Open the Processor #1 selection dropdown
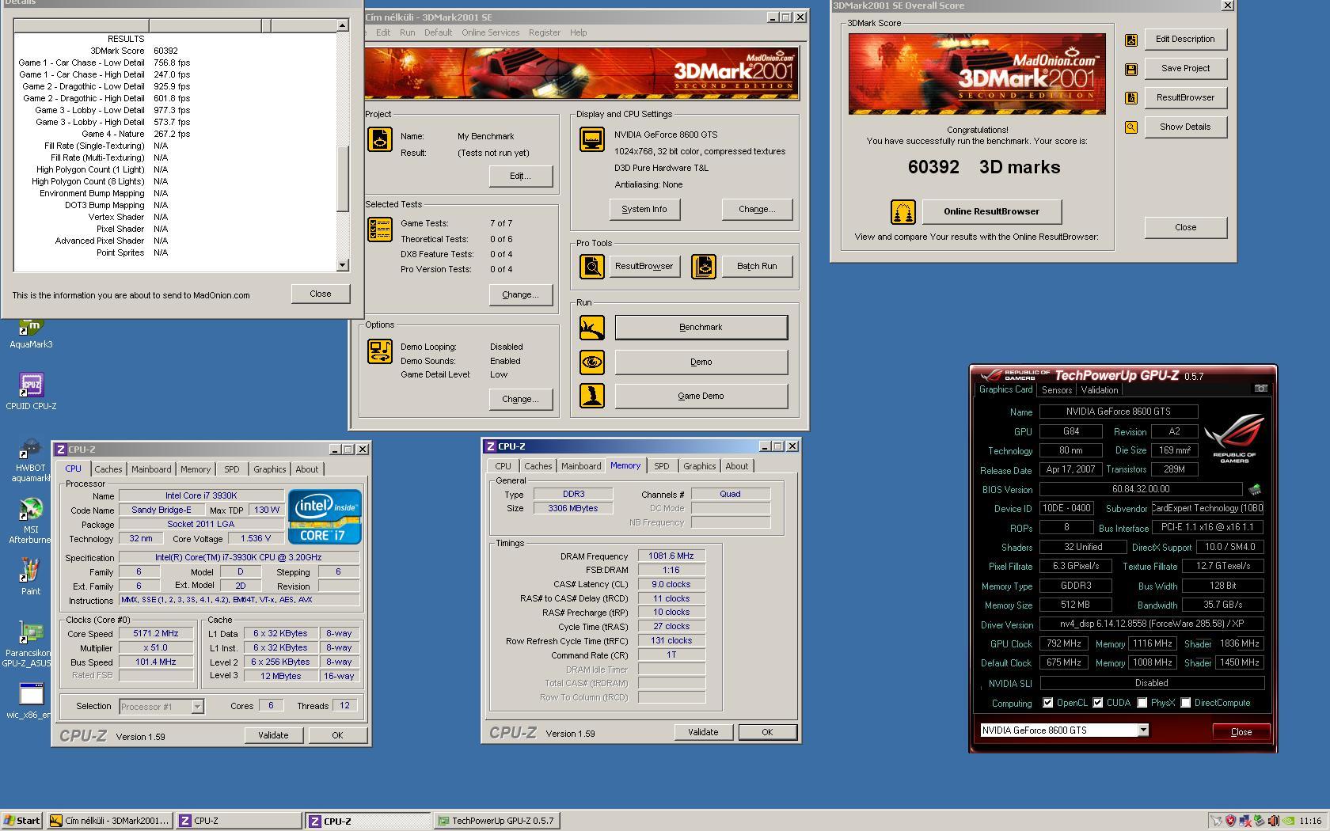Viewport: 1330px width, 831px height. coord(197,706)
